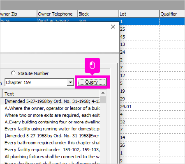Image resolution: width=185 pixels, height=164 pixels.
Task: Sort by the Block column header
Action: (x=98, y=14)
